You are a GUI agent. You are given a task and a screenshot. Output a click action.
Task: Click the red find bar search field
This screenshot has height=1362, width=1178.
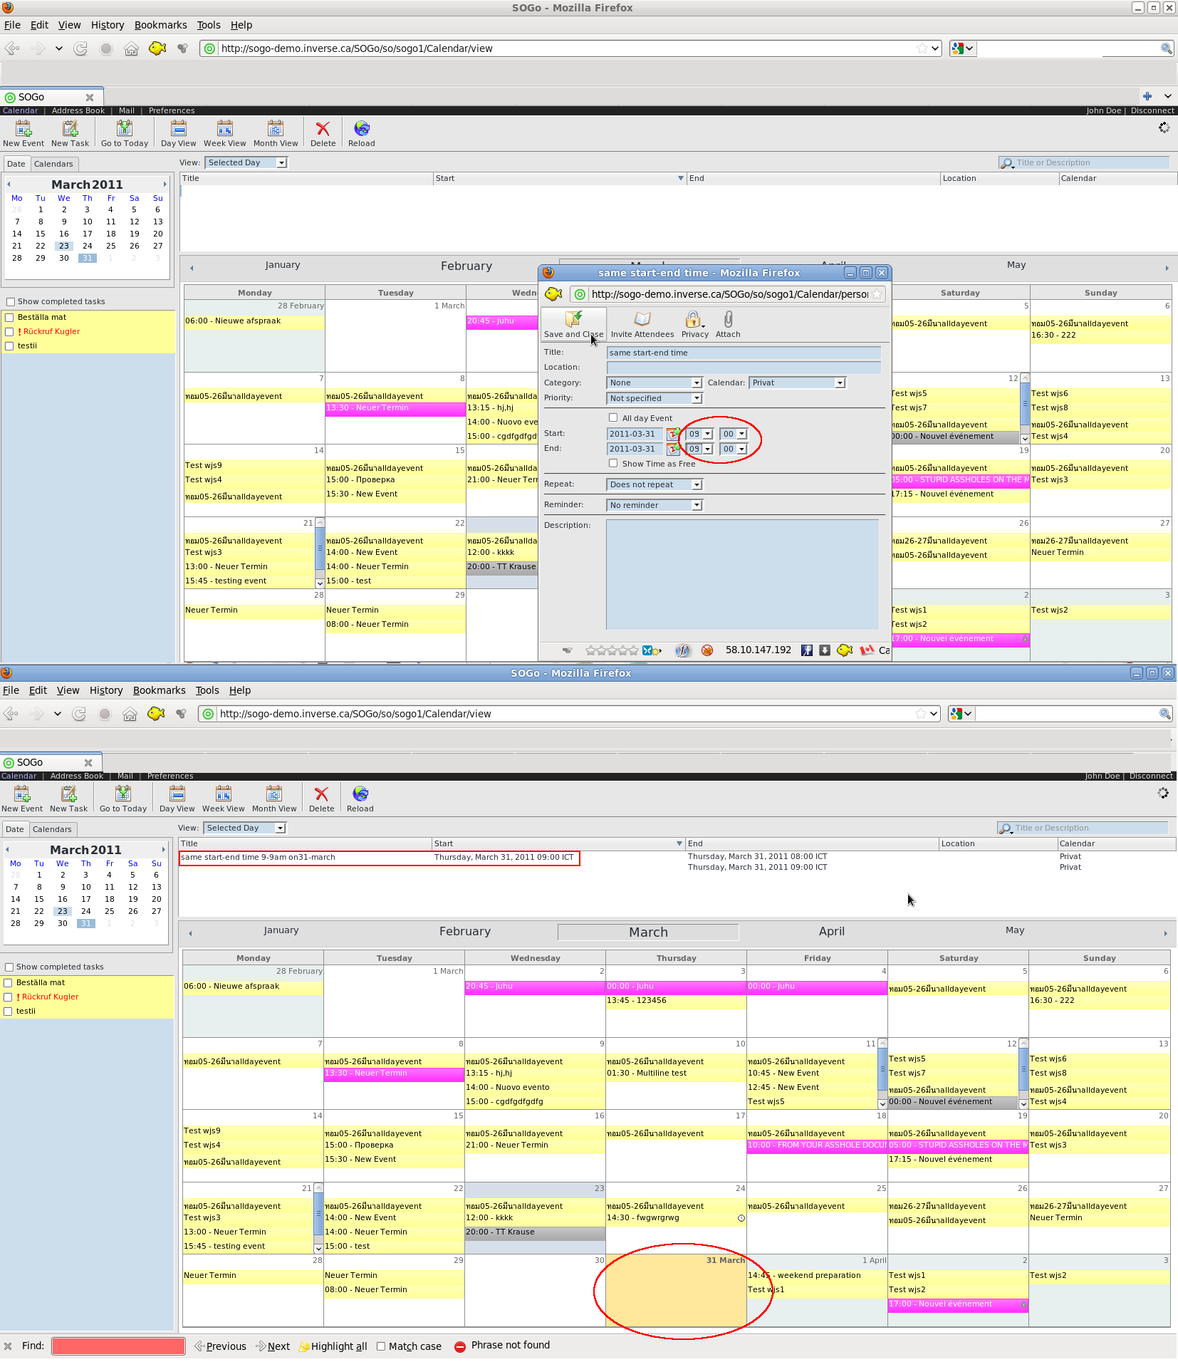pos(118,1346)
